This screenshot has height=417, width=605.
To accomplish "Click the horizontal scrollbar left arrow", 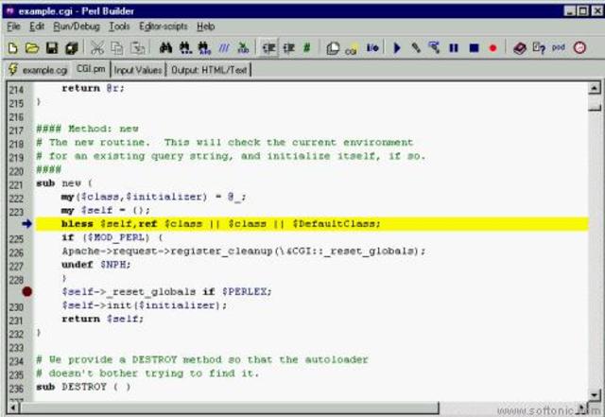I will click(12, 408).
